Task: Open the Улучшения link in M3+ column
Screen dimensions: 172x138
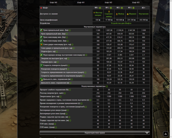Action: (144, 14)
